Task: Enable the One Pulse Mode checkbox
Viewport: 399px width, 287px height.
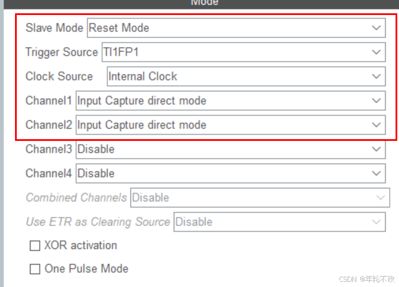Action: (x=35, y=269)
